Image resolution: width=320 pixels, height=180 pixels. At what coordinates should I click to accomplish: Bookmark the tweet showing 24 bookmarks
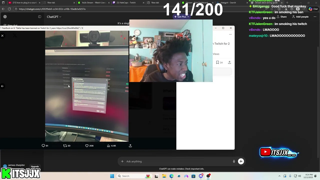pos(219,62)
